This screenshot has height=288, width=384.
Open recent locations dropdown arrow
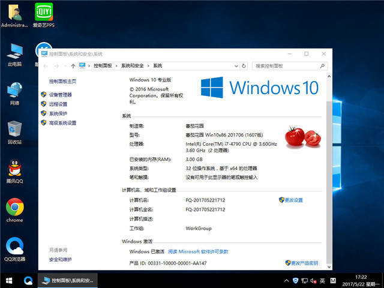pyautogui.click(x=65, y=66)
